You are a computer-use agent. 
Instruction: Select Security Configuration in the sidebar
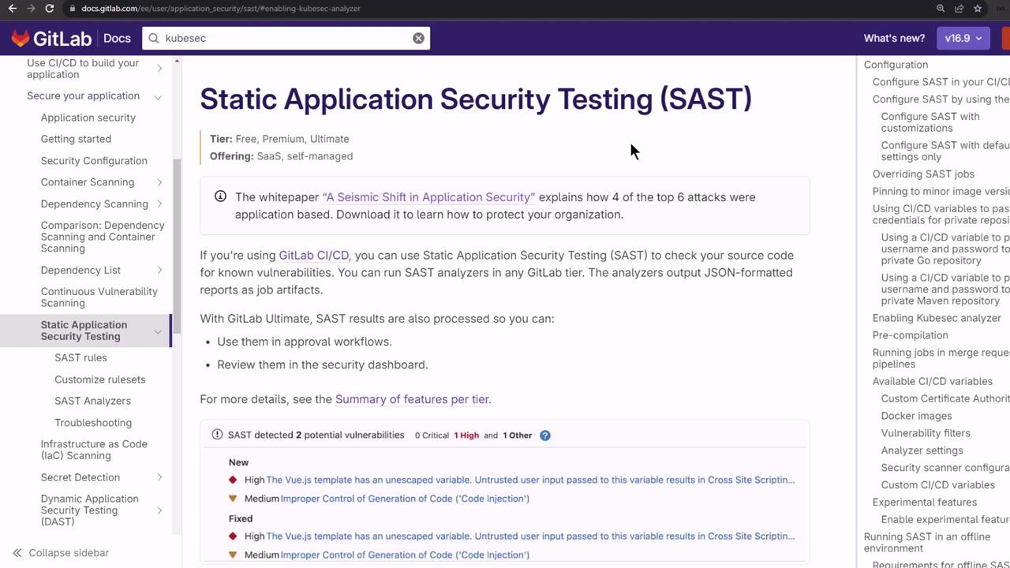94,161
